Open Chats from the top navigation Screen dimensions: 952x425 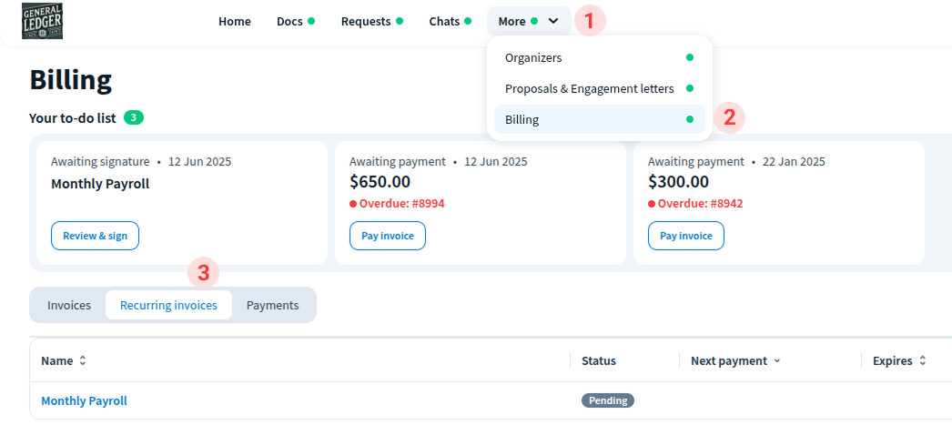(444, 21)
